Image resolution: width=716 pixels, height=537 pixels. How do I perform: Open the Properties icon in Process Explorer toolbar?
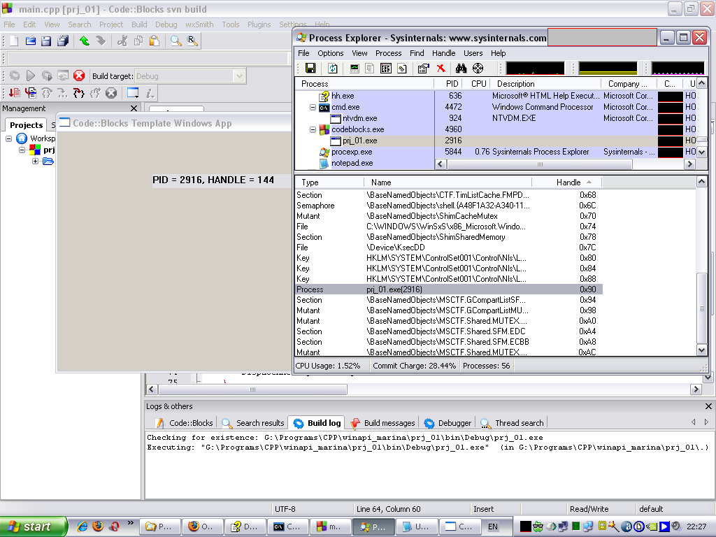click(423, 69)
